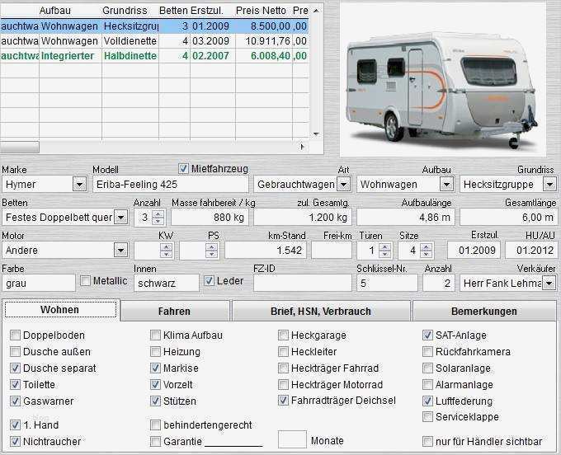The image size is (561, 455).
Task: Check the Doppelboden option
Action: (x=15, y=335)
